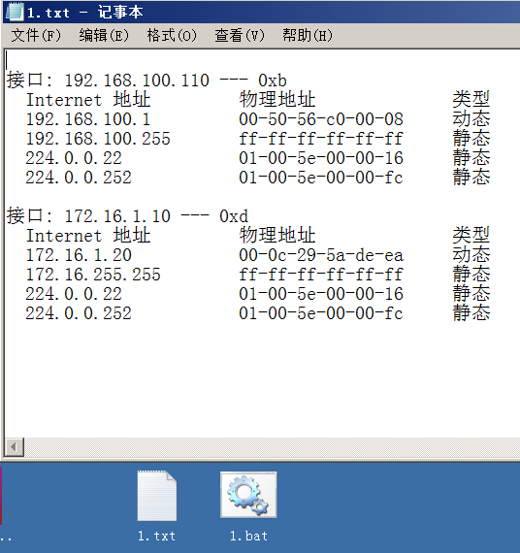520x553 pixels.
Task: Click the line 接口: 172.16.1.10 --- 0xd
Action: (127, 216)
